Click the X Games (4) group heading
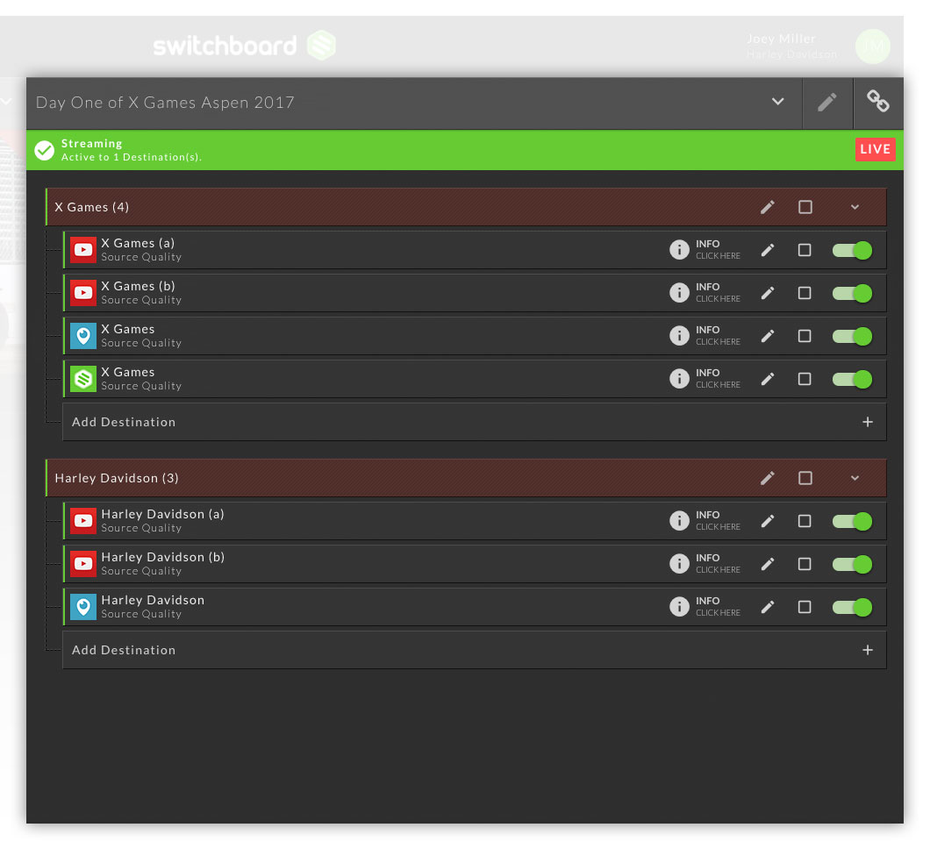Screen dimensions: 930x849 click(x=92, y=207)
